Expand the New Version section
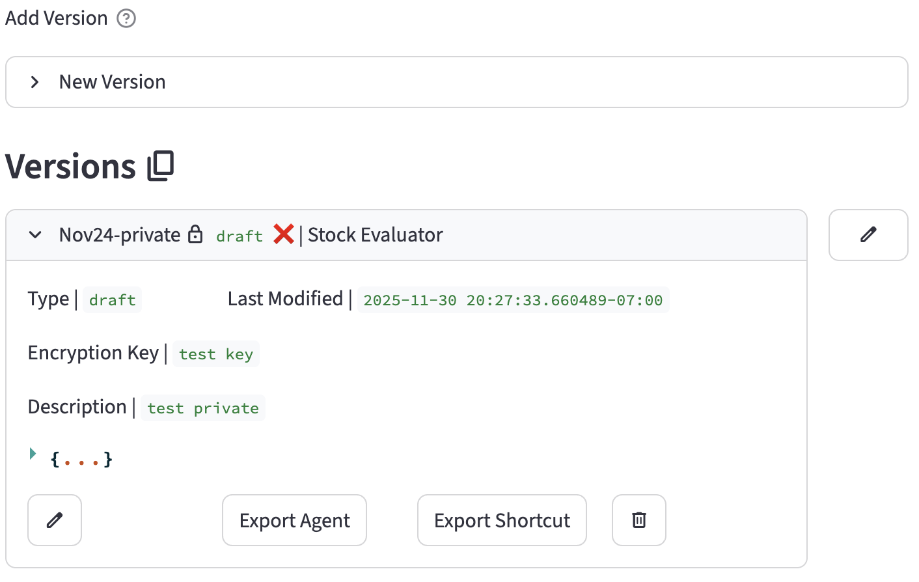Viewport: 919px width, 582px height. 35,82
